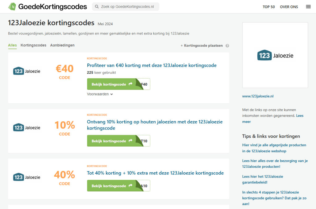This screenshot has height=209, width=316.
Task: Click the search magnifier icon
Action: coord(97,7)
